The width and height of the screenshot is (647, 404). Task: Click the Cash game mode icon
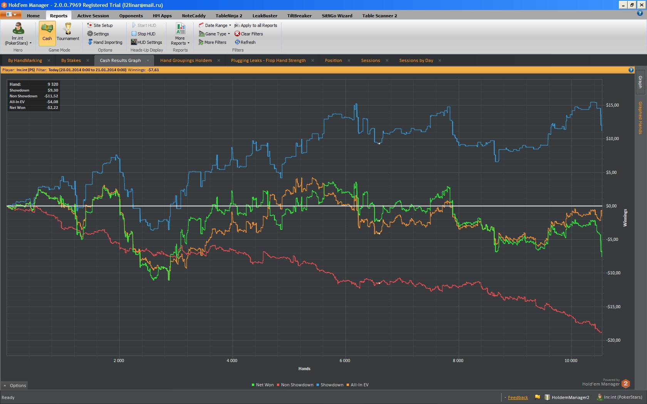47,29
